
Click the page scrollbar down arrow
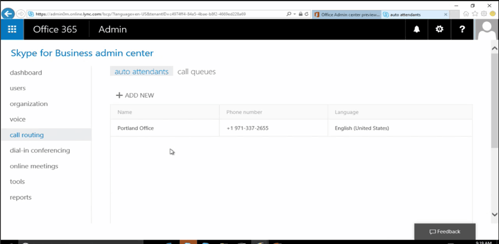pyautogui.click(x=495, y=214)
